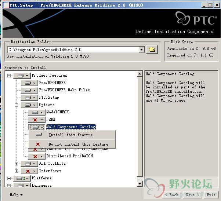Expand the API Toolkits tree node

pos(17,164)
